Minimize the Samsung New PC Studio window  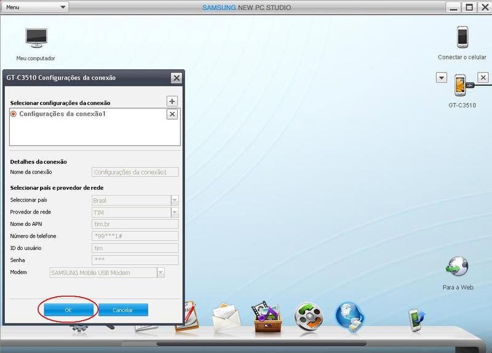tap(453, 7)
